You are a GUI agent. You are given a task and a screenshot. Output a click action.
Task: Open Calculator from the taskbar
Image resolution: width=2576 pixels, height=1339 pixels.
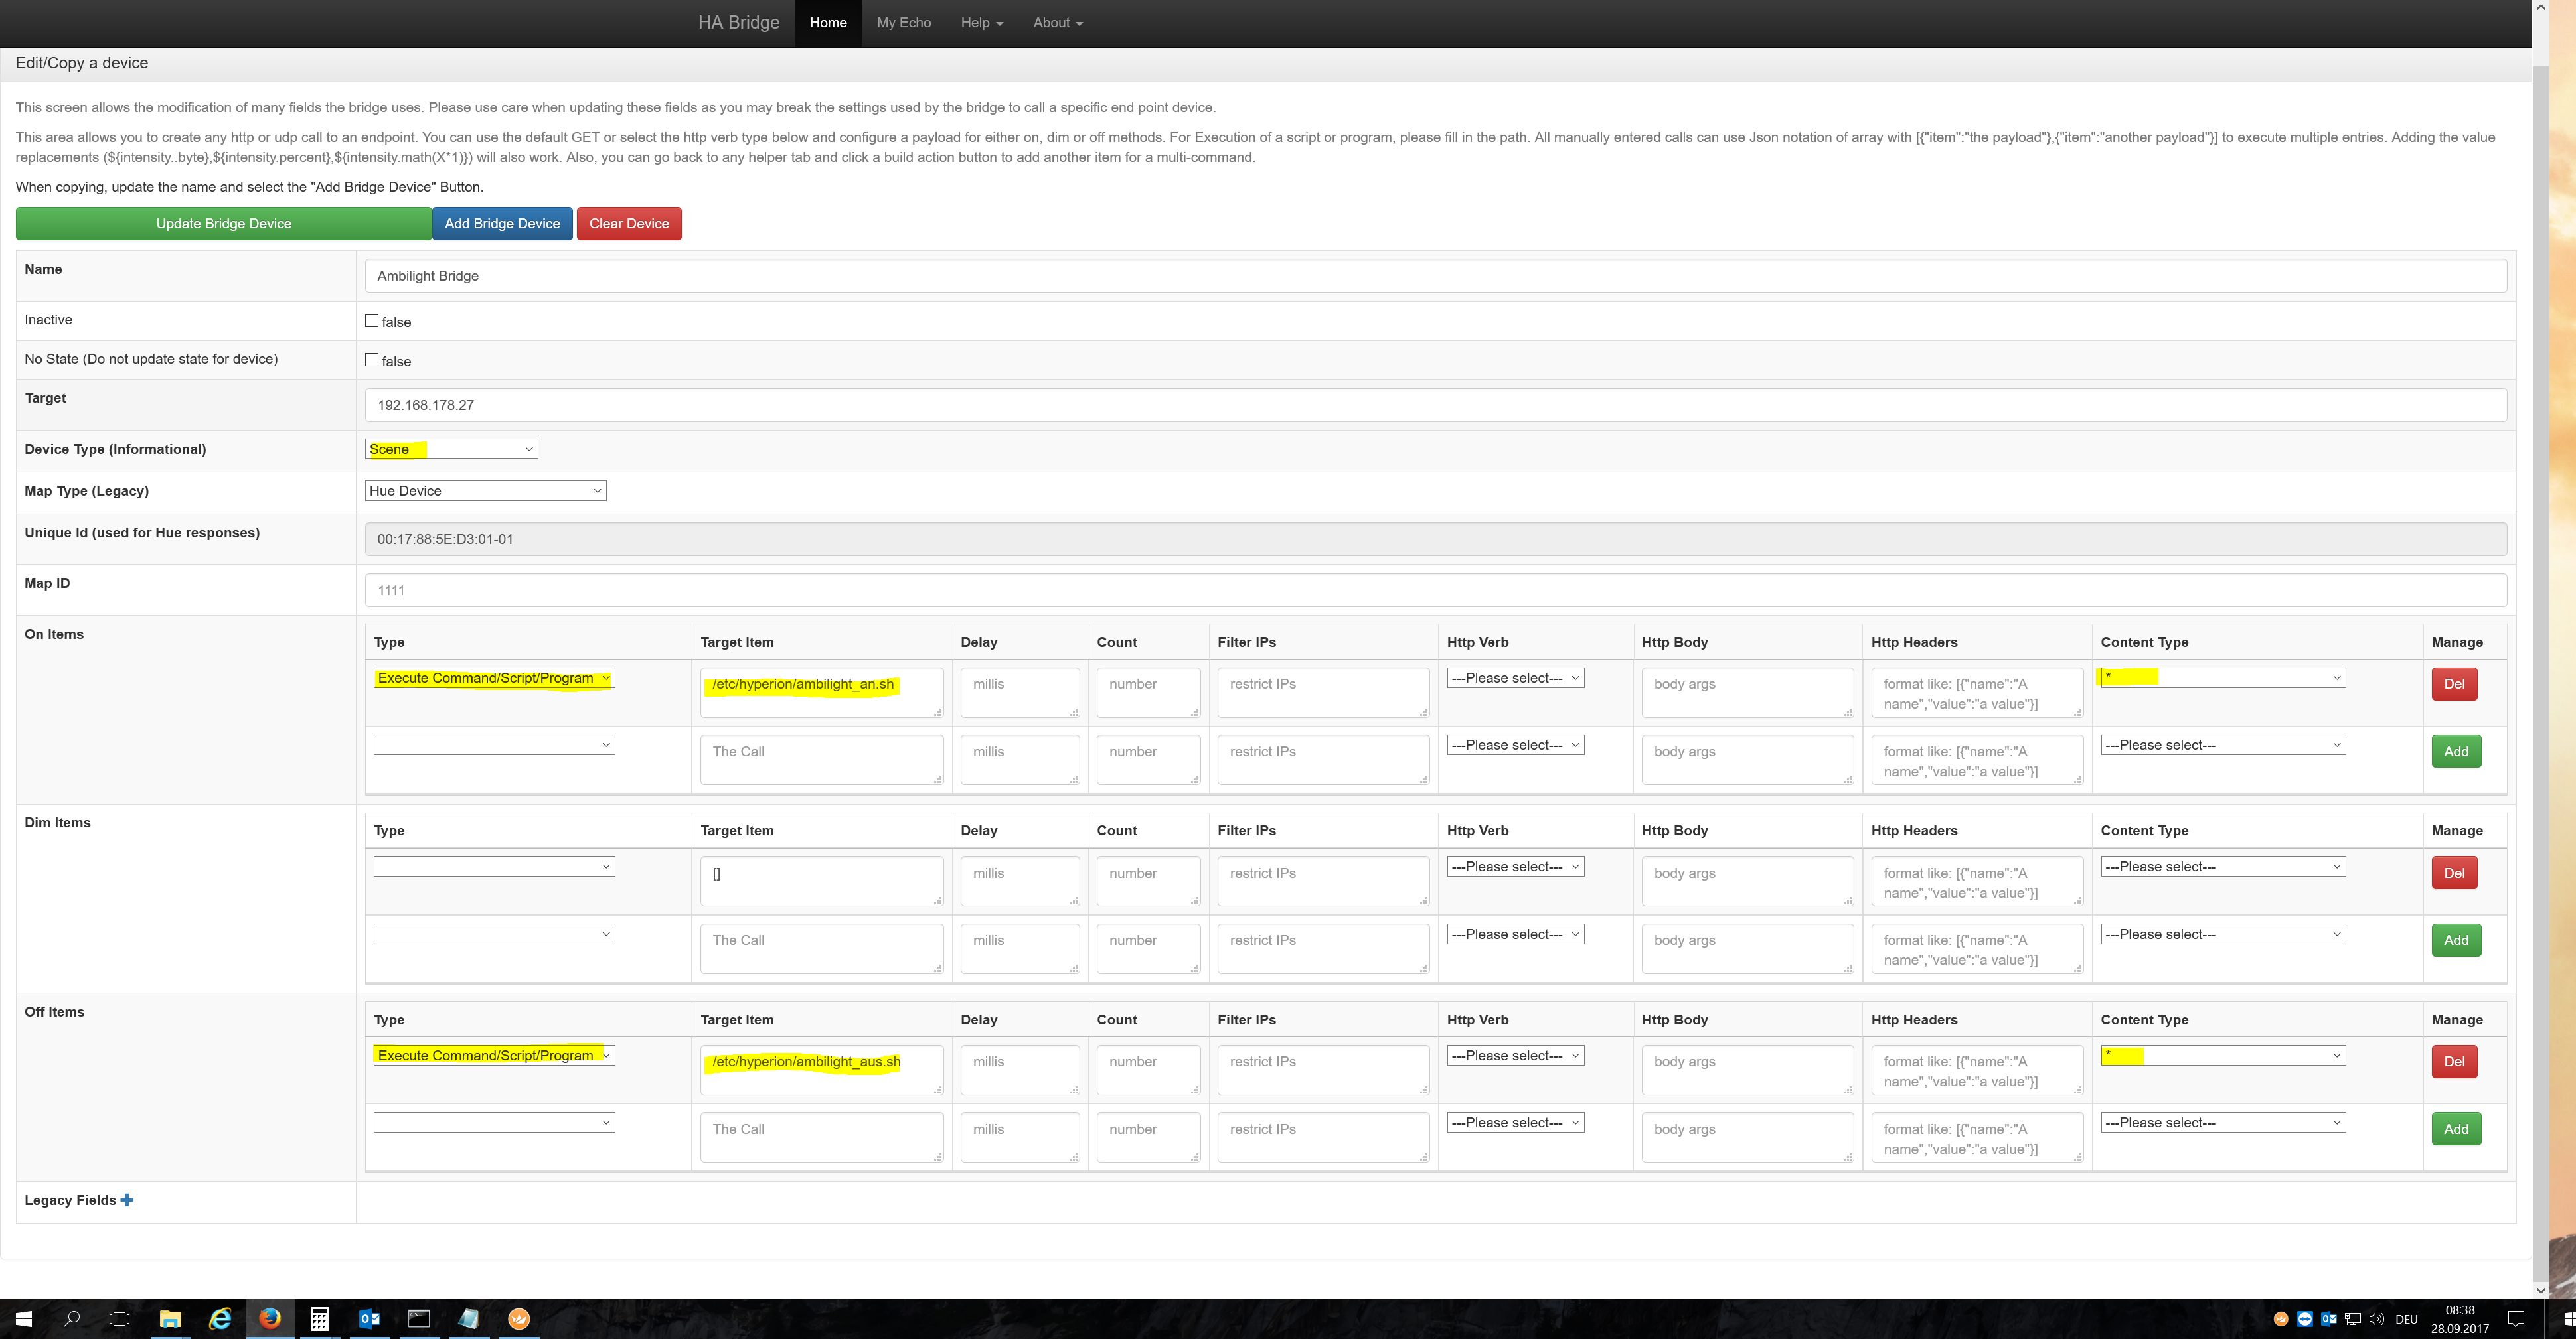(319, 1319)
